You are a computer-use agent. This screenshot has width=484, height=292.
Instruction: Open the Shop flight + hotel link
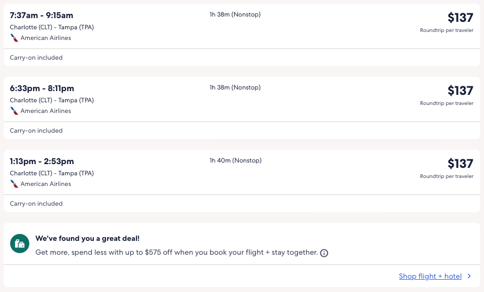430,276
